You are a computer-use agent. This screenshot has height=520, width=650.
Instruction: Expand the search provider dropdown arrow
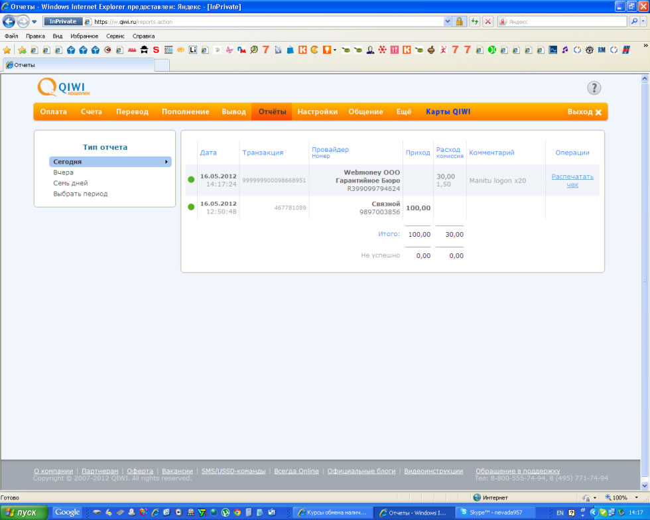pyautogui.click(x=643, y=21)
